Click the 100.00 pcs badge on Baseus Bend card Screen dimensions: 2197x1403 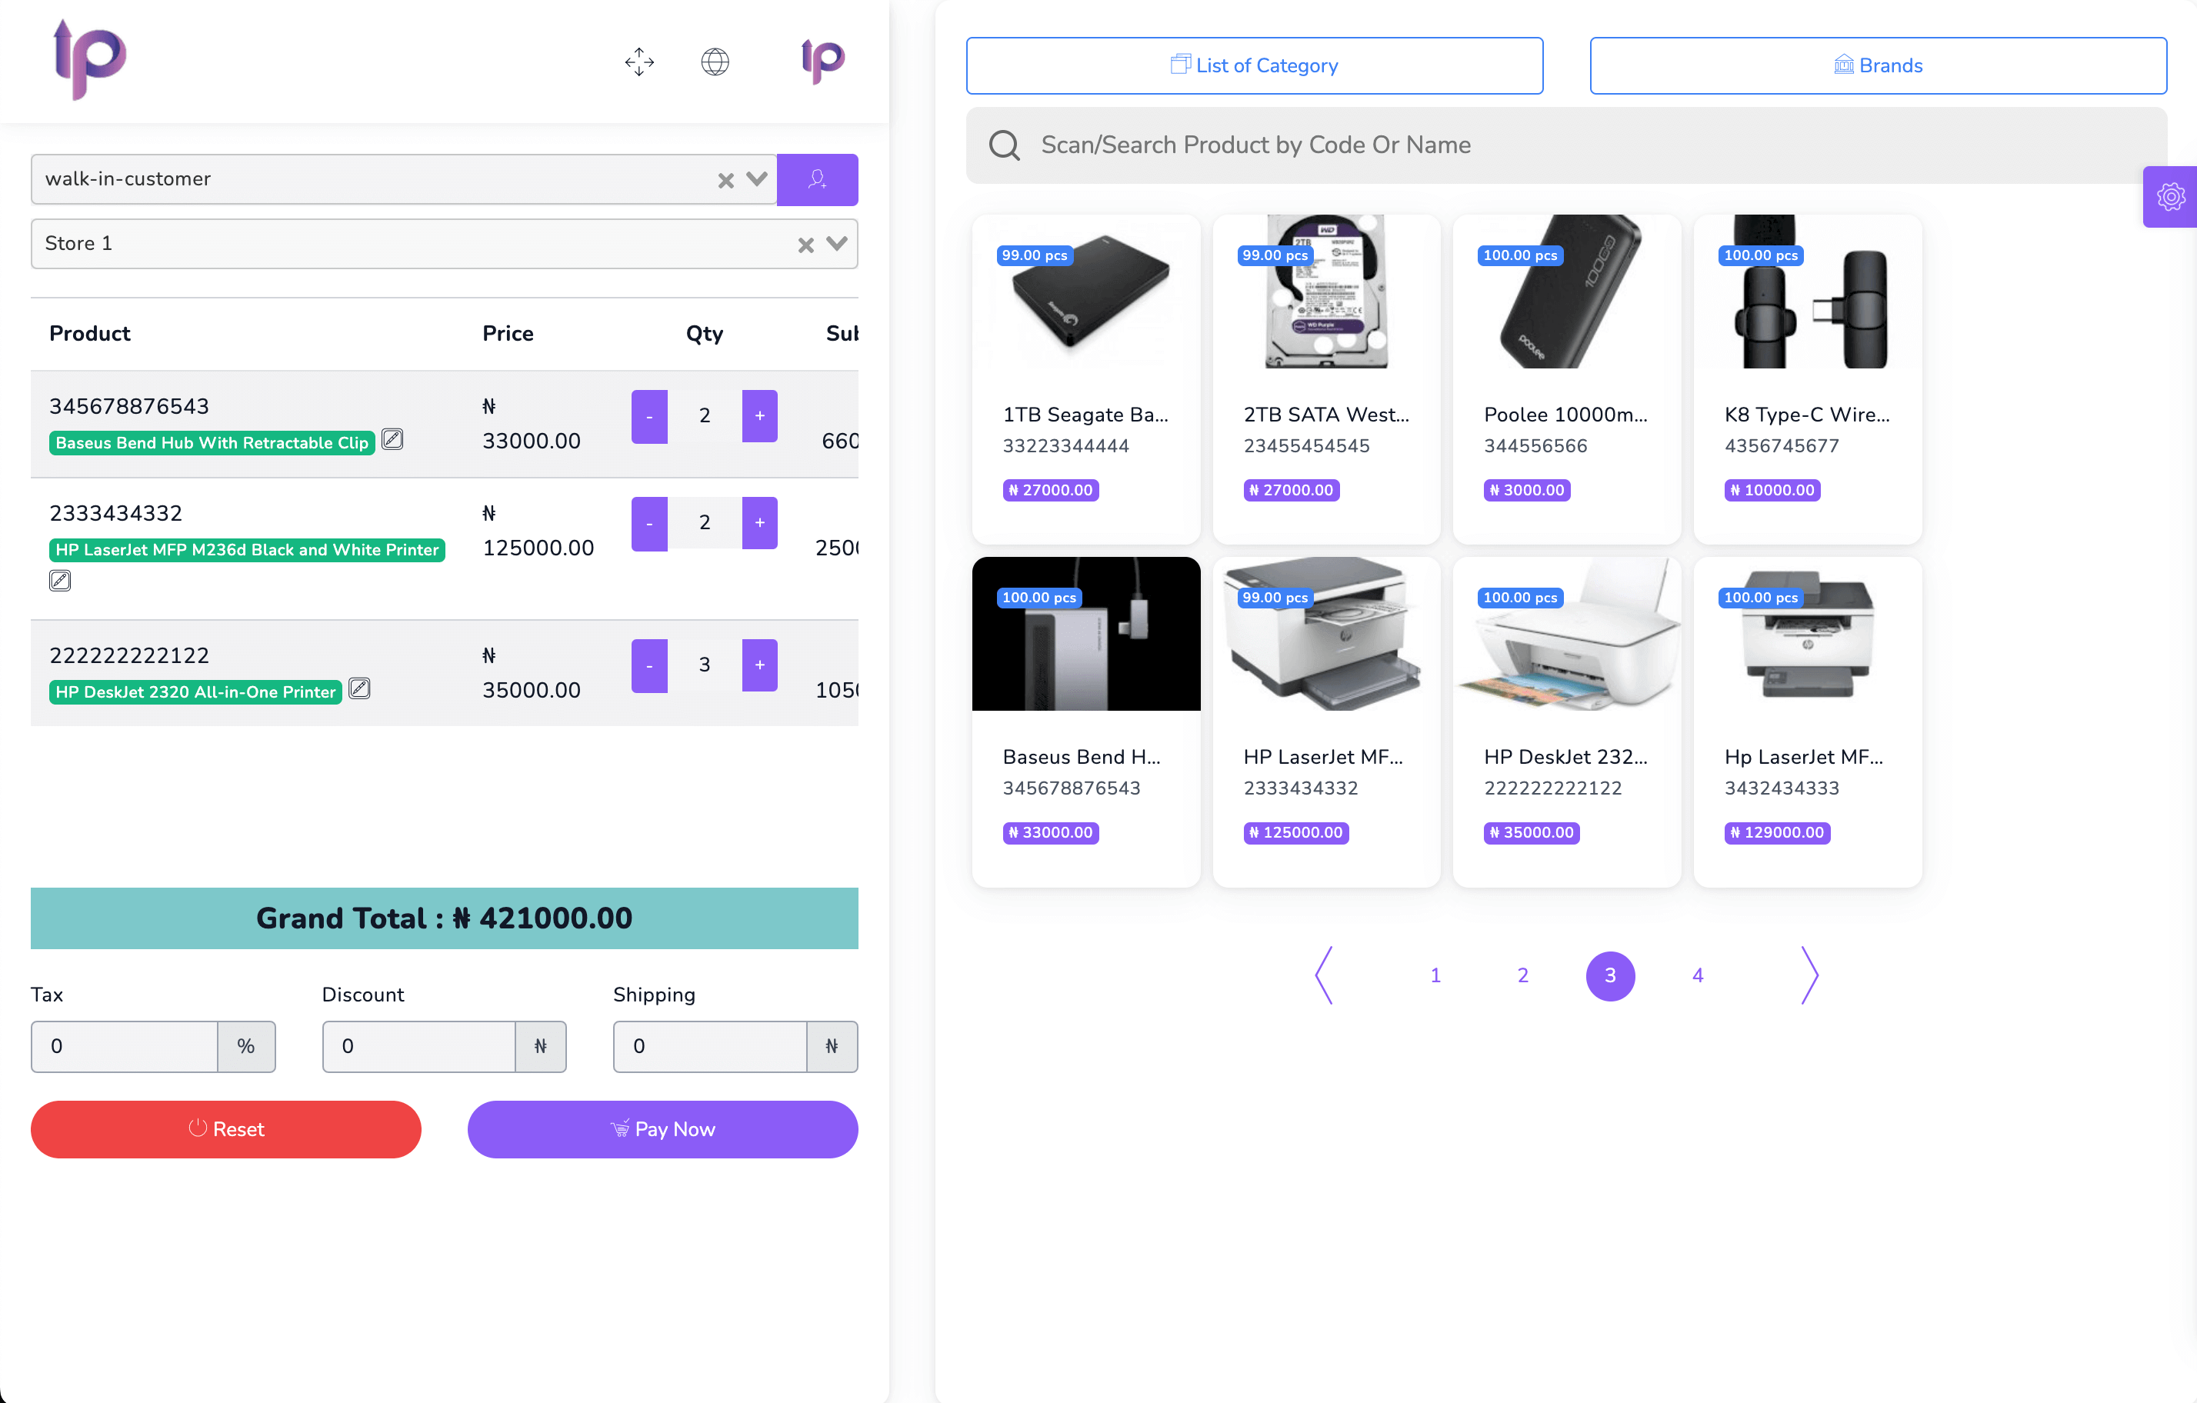point(1038,598)
